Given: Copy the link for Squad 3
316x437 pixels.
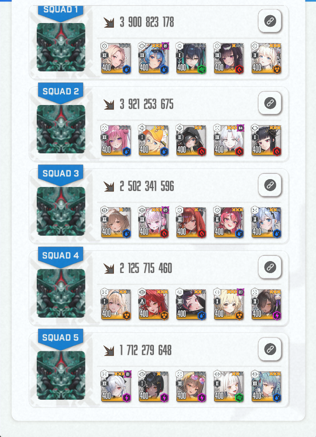Looking at the screenshot, I should click(x=270, y=185).
